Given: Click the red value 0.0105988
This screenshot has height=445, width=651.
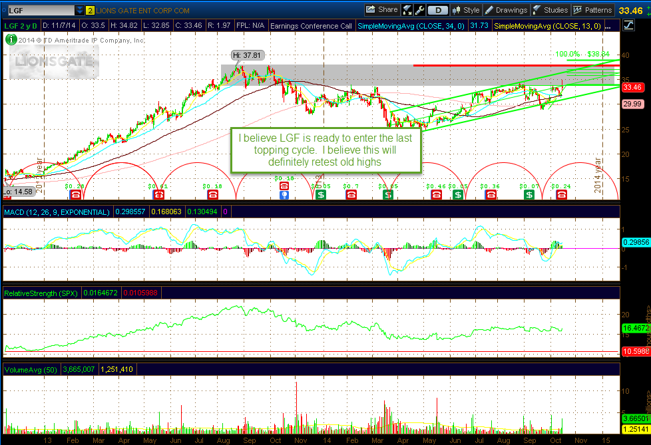Looking at the screenshot, I should [x=140, y=293].
